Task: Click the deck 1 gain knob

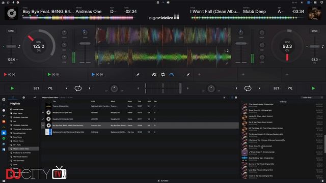Action: [x=85, y=32]
